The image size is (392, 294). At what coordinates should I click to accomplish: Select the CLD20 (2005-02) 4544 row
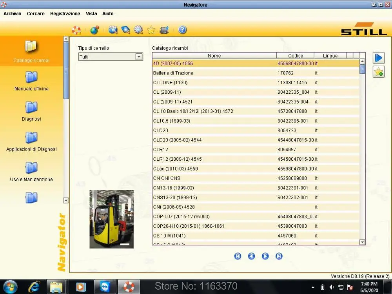pyautogui.click(x=256, y=140)
